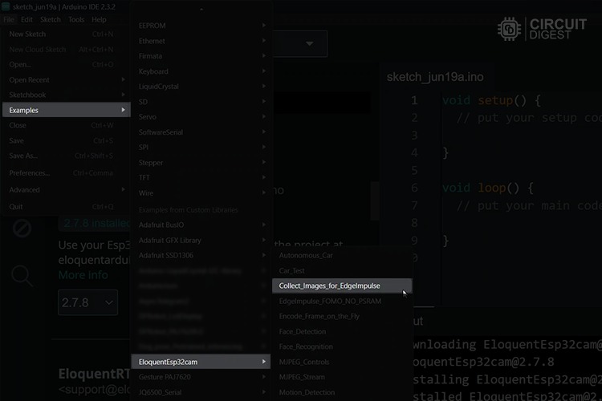Expand EEPROM examples
This screenshot has height=401, width=602.
tap(201, 26)
